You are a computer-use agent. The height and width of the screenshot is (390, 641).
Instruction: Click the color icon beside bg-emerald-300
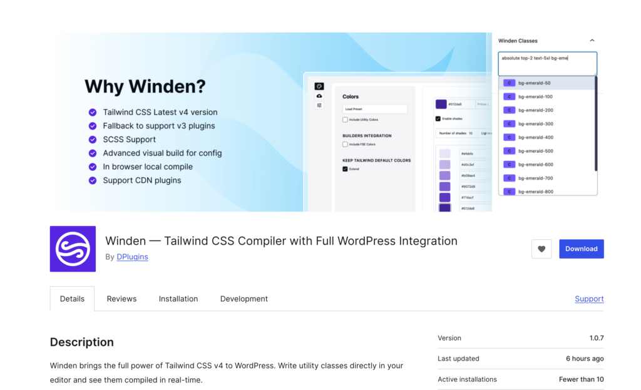509,124
